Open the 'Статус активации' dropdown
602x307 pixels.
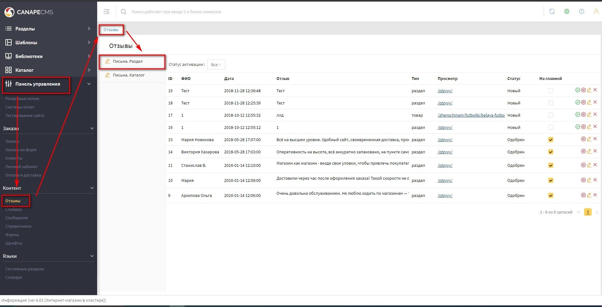click(x=216, y=65)
